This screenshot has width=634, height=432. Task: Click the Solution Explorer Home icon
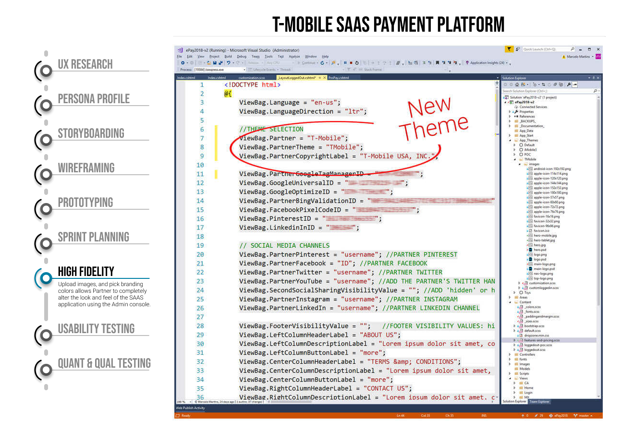pyautogui.click(x=517, y=84)
